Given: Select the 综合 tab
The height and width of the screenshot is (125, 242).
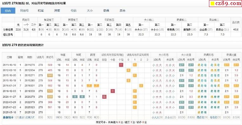Looking at the screenshot, I should (x=8, y=11).
